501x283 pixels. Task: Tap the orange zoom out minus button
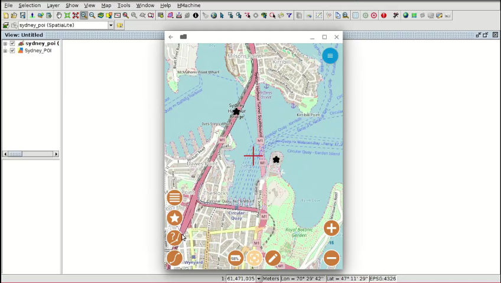[x=331, y=258]
